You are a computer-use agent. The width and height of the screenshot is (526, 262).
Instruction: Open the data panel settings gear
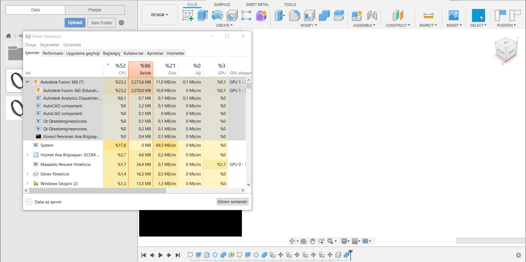click(121, 23)
